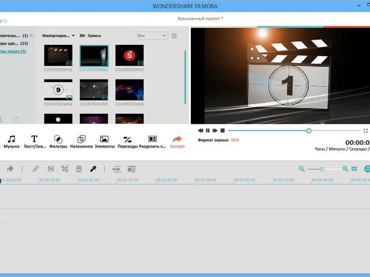The height and width of the screenshot is (277, 370).
Task: Select the user media category (1)
Action: 14,35
